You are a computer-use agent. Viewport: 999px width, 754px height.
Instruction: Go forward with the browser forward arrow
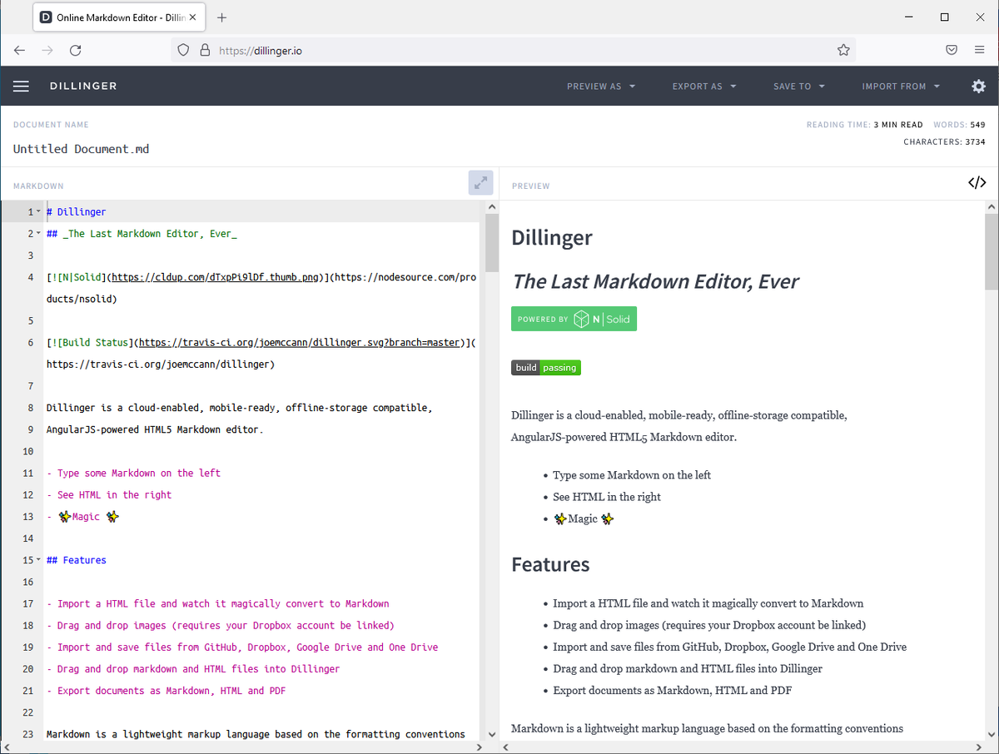pos(47,50)
